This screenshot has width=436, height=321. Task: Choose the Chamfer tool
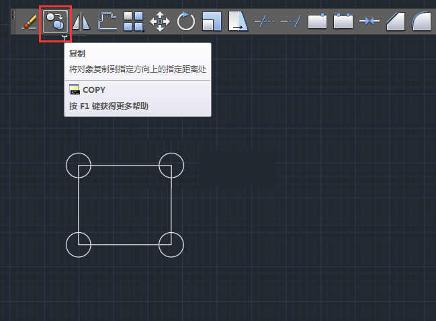pyautogui.click(x=396, y=22)
